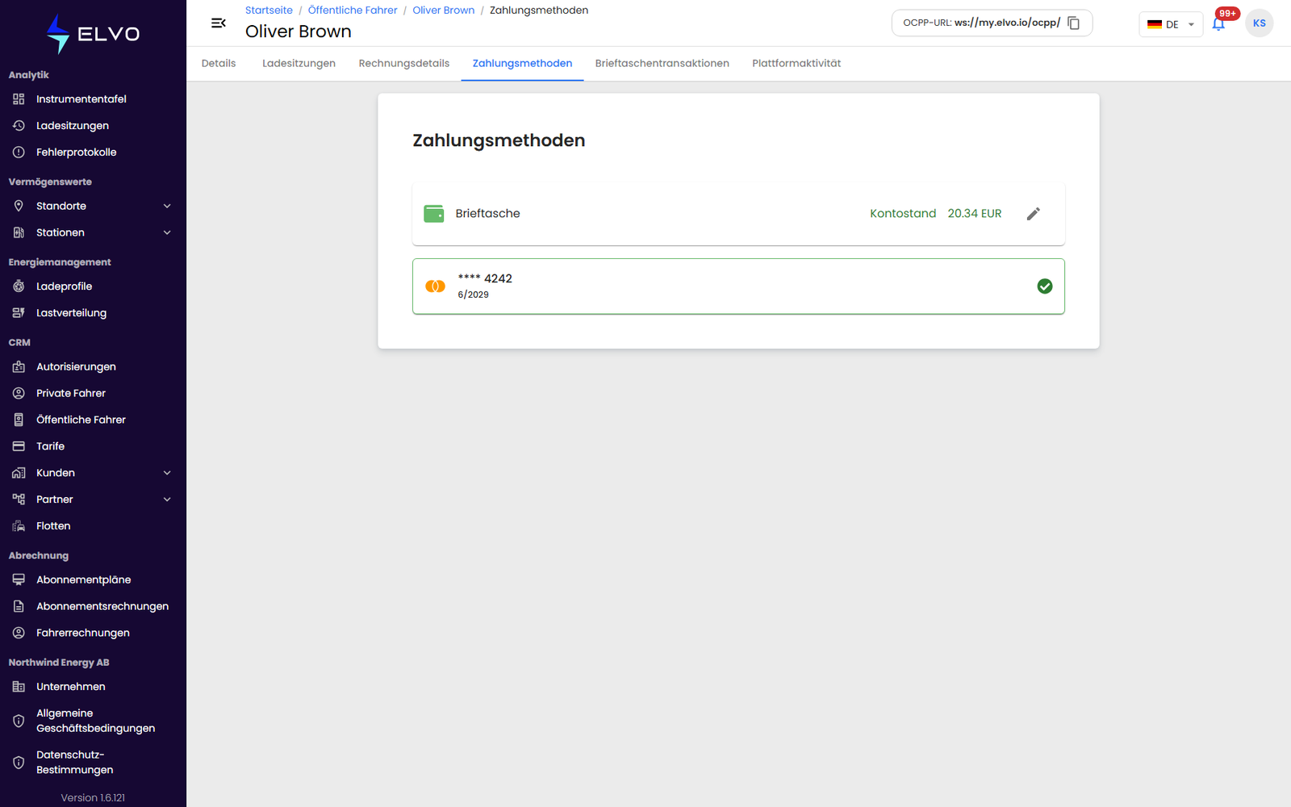1291x807 pixels.
Task: Click the OCPP-URL field
Action: [992, 23]
